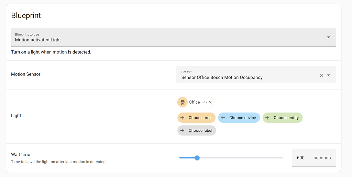Click the plus icon in Choose entity
The width and height of the screenshot is (352, 177).
(267, 118)
